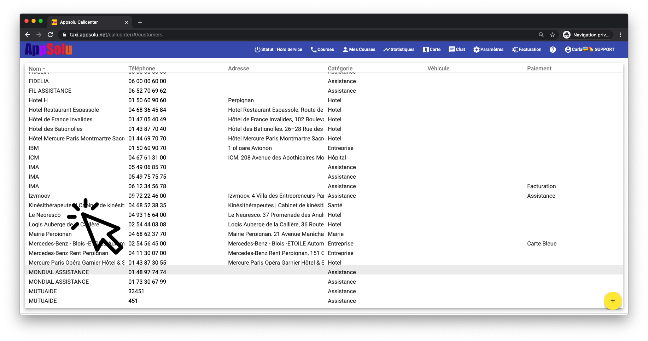
Task: Click the person icon for Mes Courses
Action: point(345,50)
